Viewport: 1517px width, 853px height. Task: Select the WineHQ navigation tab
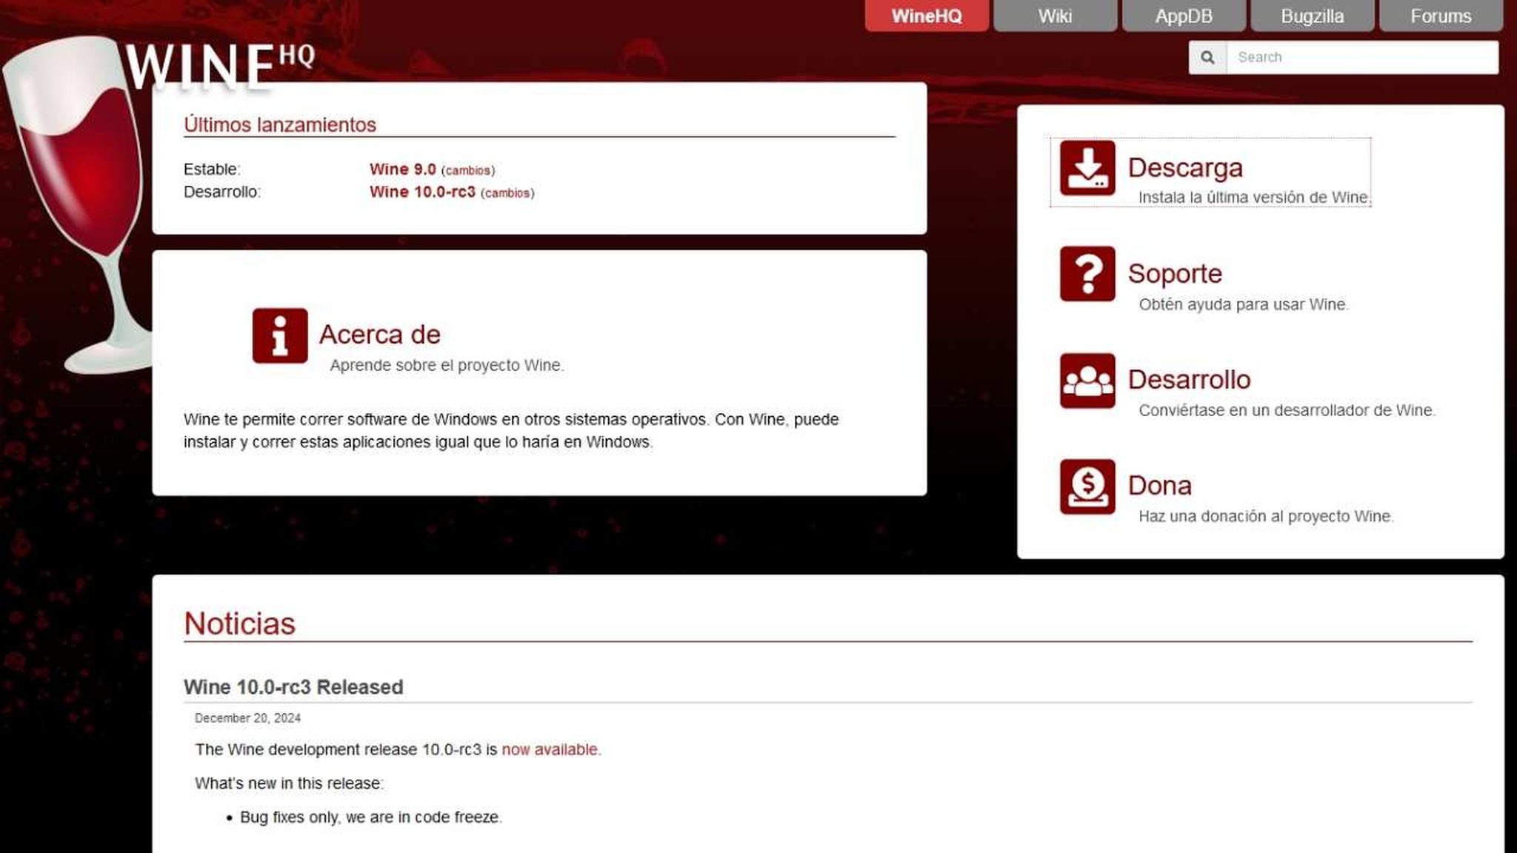(x=927, y=16)
